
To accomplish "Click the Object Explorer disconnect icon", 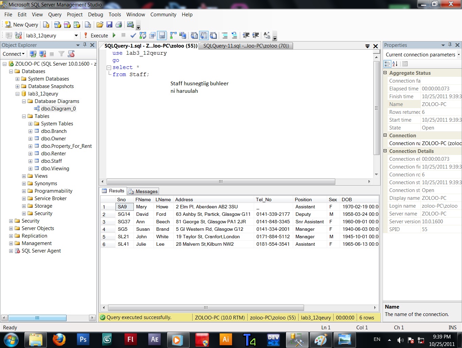I will pyautogui.click(x=42, y=54).
